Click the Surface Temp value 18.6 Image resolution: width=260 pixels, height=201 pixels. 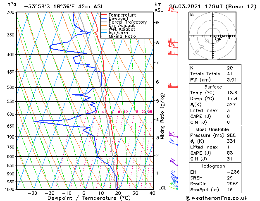(x=232, y=93)
